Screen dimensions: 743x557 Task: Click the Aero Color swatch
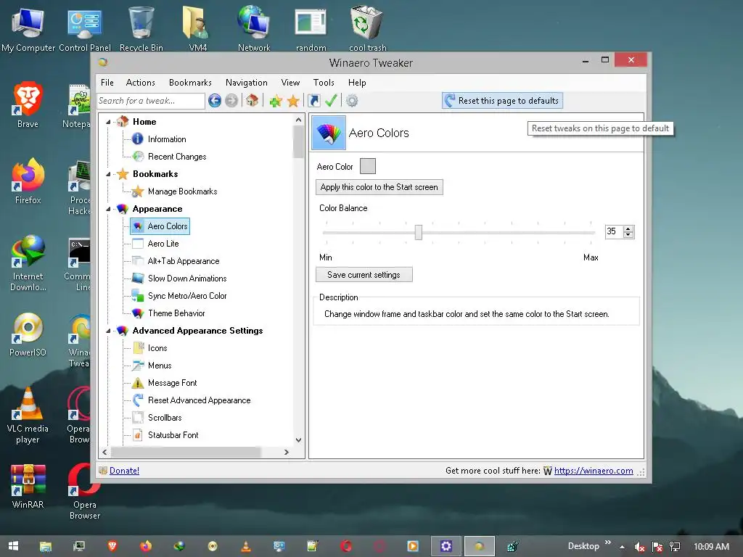[368, 166]
